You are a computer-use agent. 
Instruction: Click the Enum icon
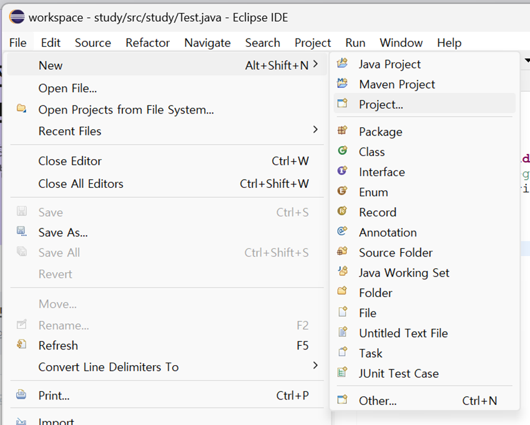click(342, 191)
